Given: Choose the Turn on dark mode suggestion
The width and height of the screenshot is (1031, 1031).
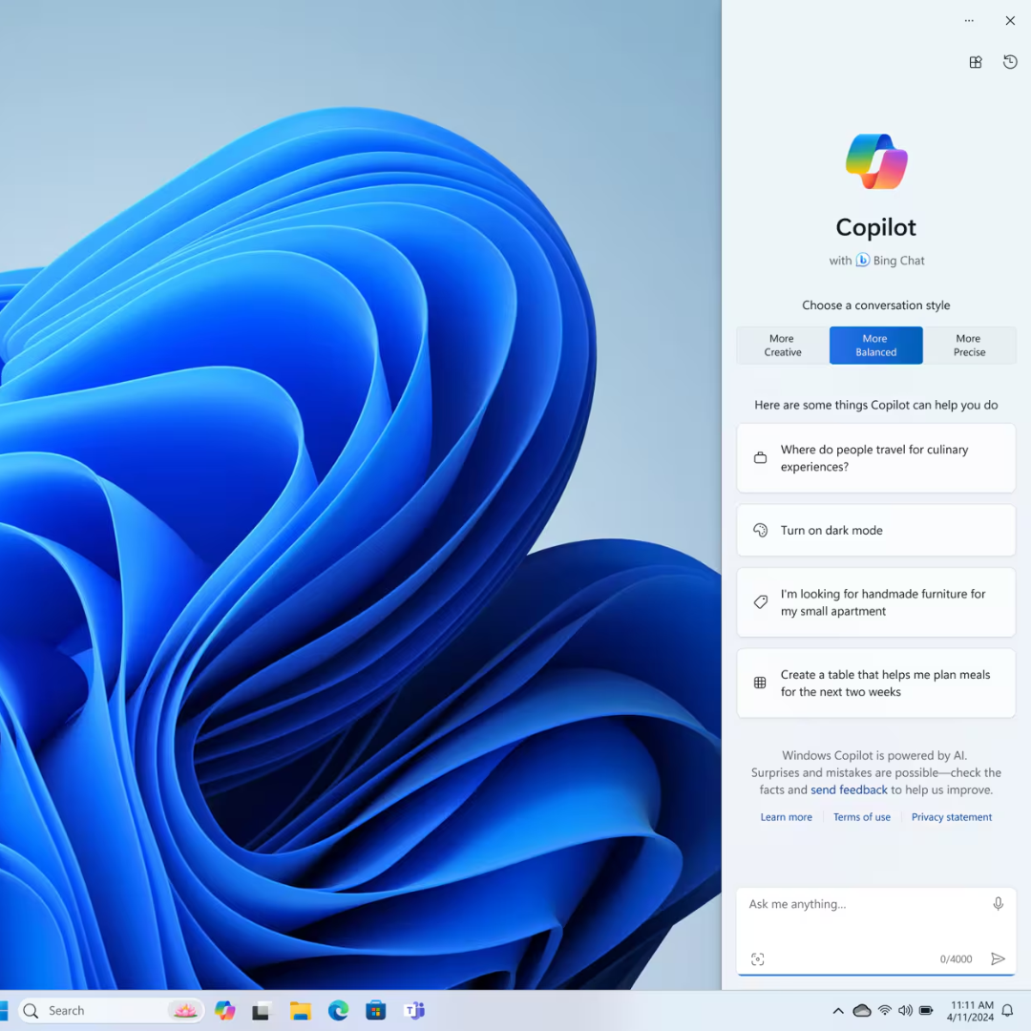Looking at the screenshot, I should pos(875,530).
